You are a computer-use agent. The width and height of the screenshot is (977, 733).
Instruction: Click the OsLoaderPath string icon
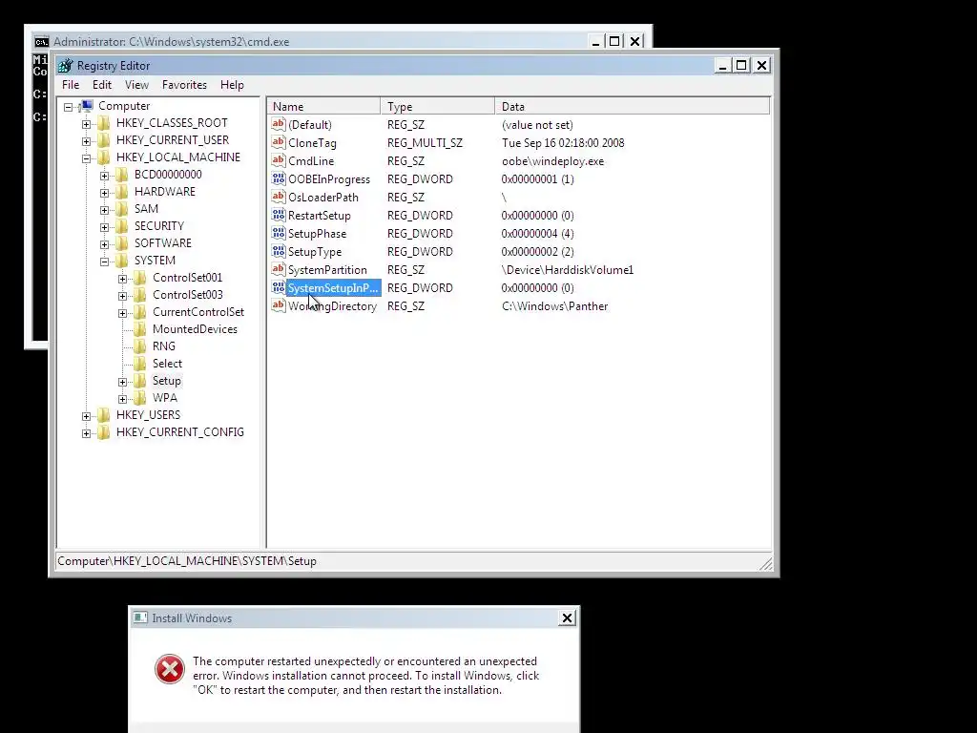click(279, 197)
